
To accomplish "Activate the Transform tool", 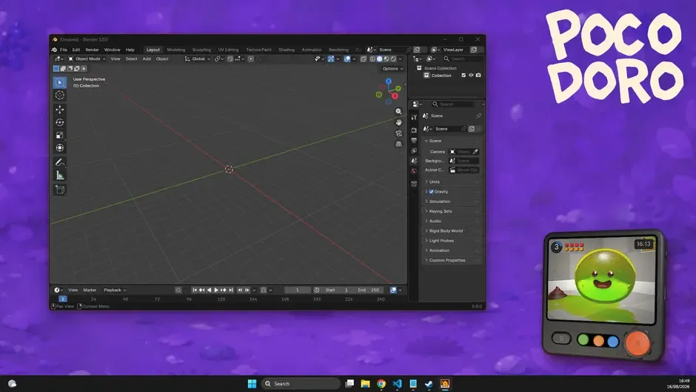I will pyautogui.click(x=60, y=148).
